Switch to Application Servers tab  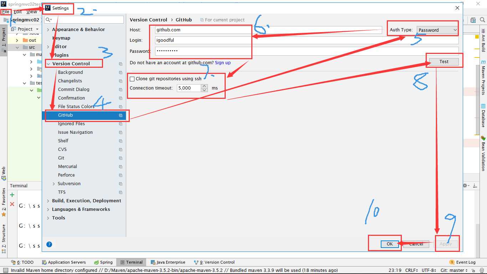tap(64, 262)
